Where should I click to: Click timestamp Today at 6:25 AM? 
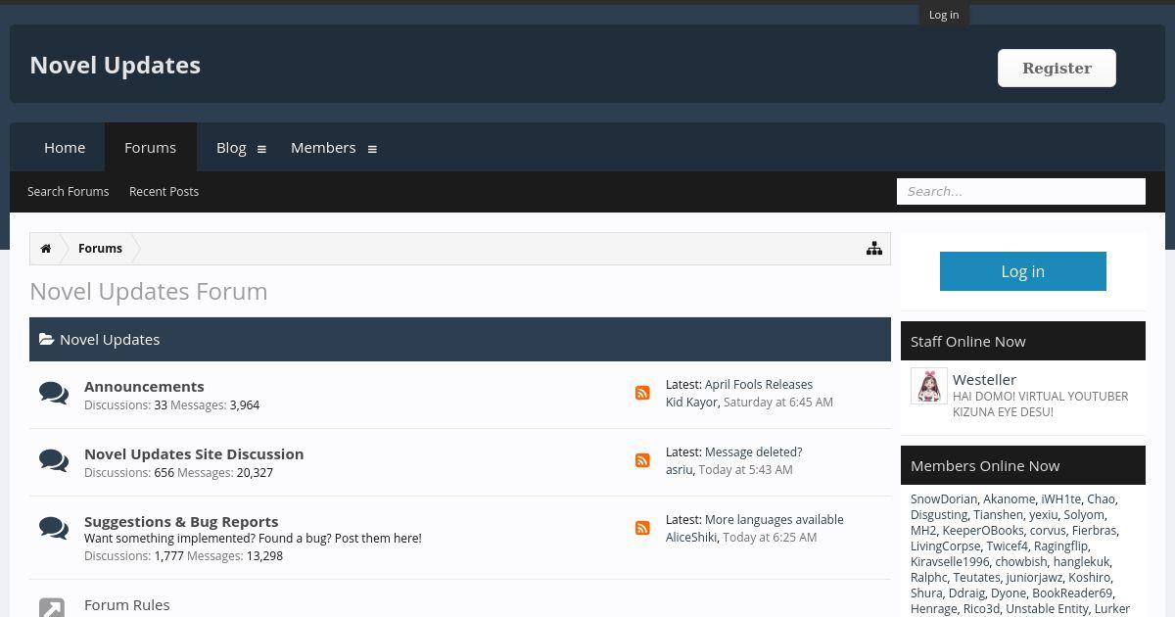click(770, 537)
